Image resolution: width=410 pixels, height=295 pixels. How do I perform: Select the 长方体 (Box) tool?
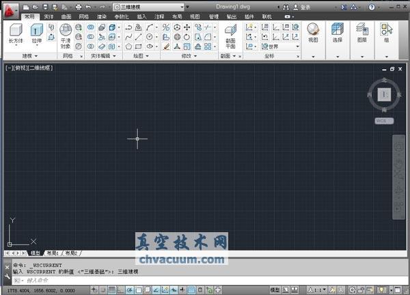[x=15, y=33]
